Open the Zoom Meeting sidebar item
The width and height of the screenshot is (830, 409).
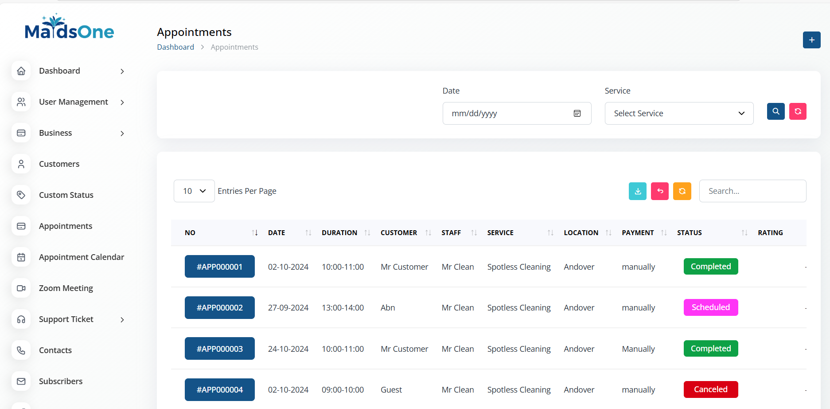click(66, 288)
